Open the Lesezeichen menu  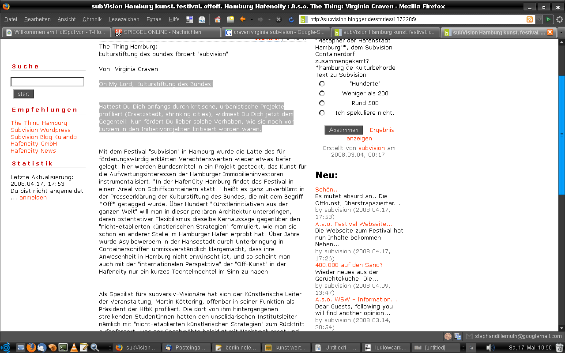[x=124, y=19]
